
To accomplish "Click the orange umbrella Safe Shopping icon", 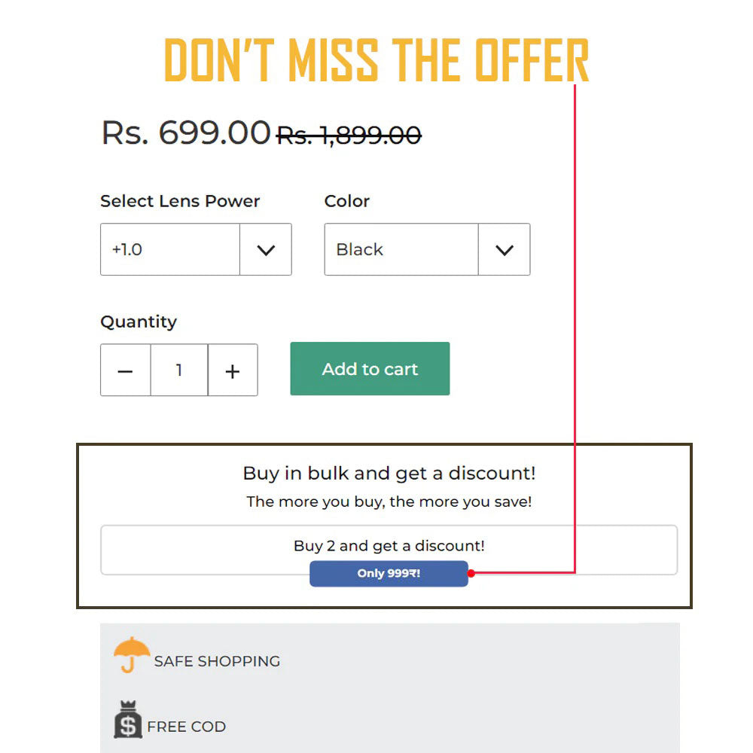I will [132, 654].
